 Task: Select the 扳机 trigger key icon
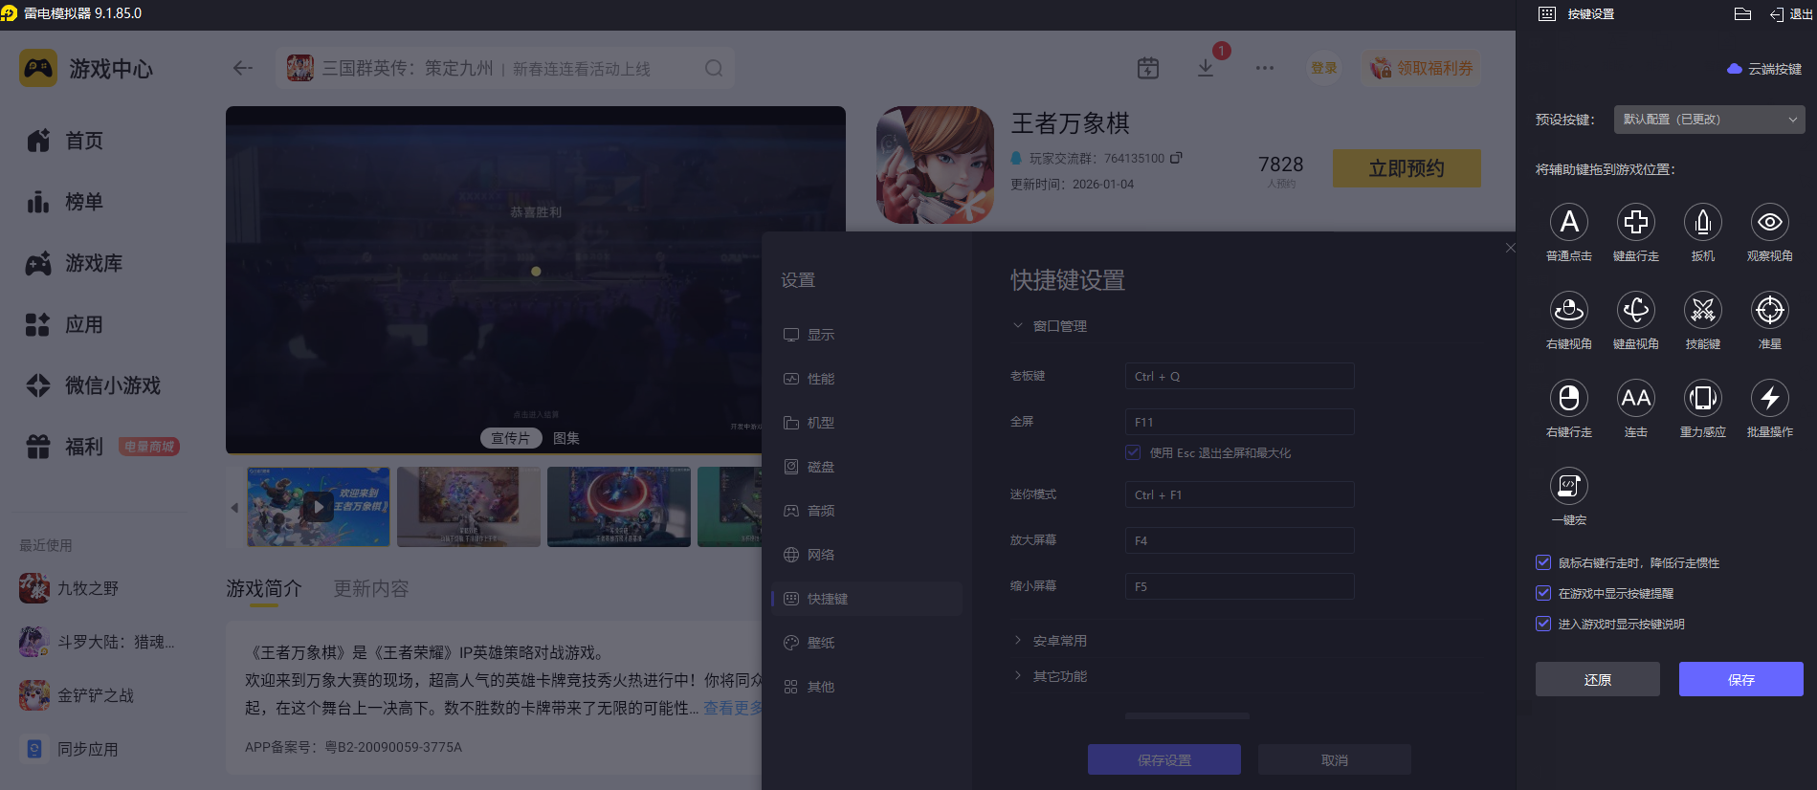[x=1703, y=222]
